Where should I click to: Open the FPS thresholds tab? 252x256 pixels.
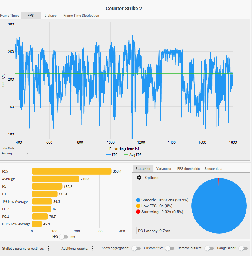click(x=188, y=169)
